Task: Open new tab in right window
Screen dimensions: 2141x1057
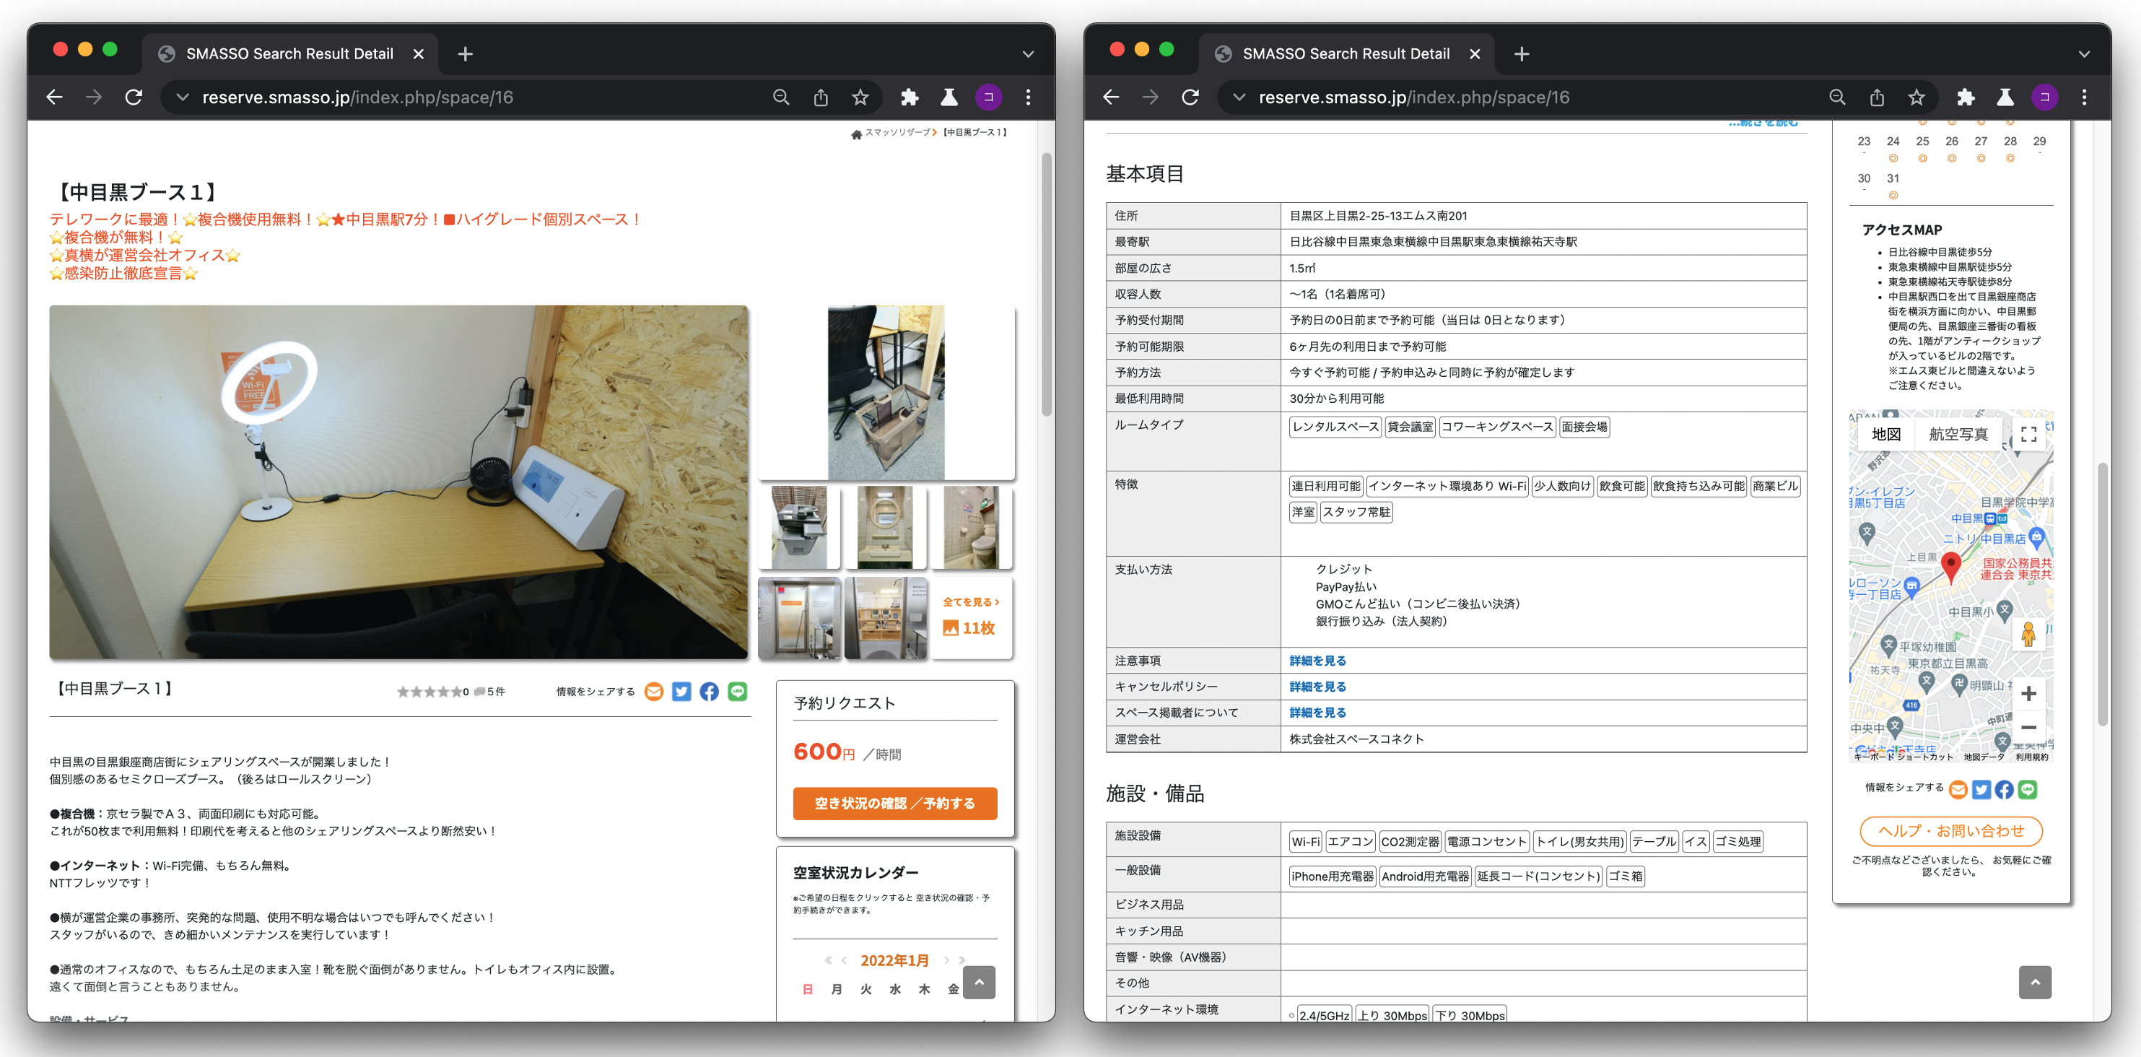Action: (1521, 54)
